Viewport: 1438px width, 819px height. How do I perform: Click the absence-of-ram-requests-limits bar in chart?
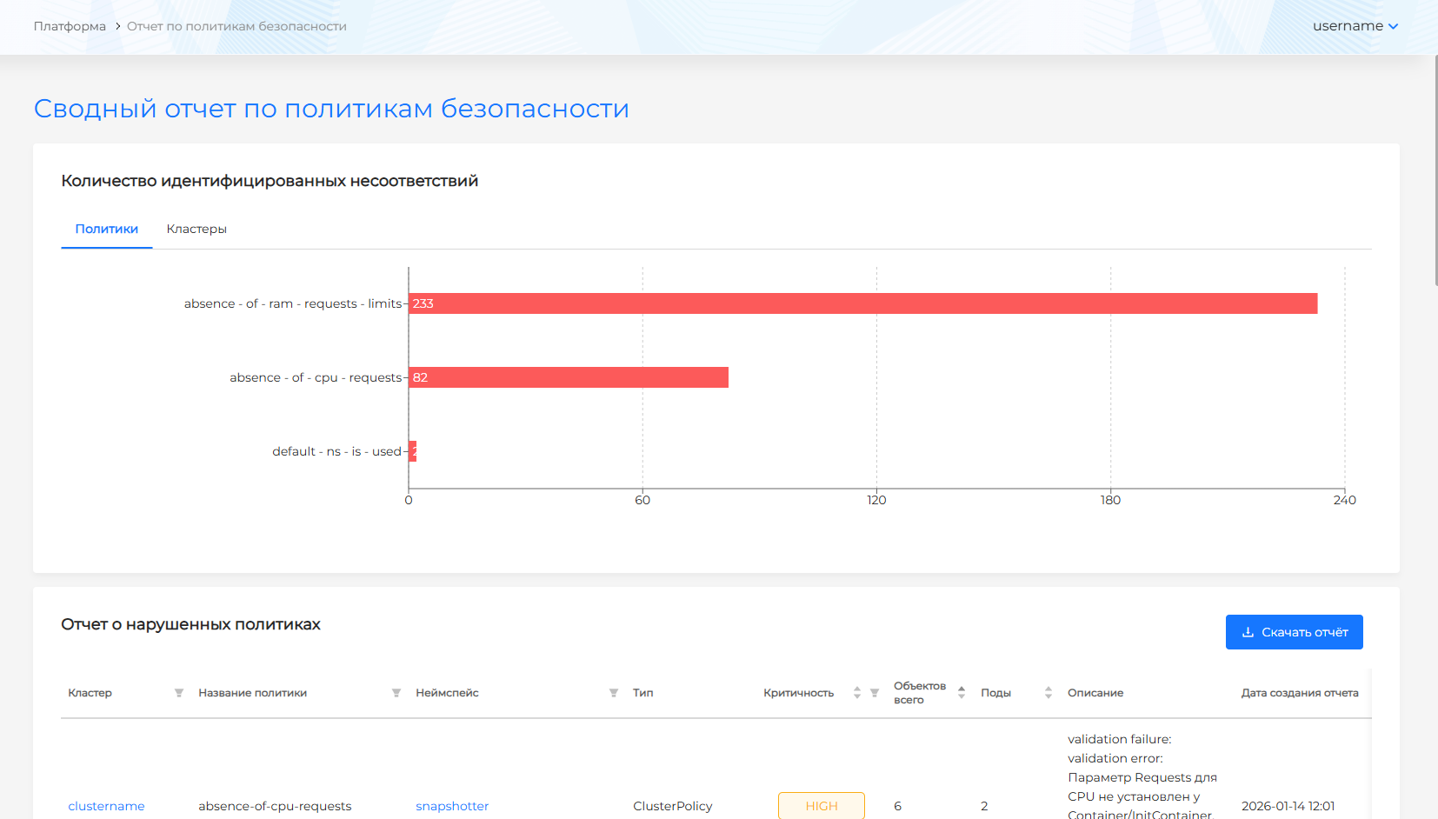pos(862,303)
